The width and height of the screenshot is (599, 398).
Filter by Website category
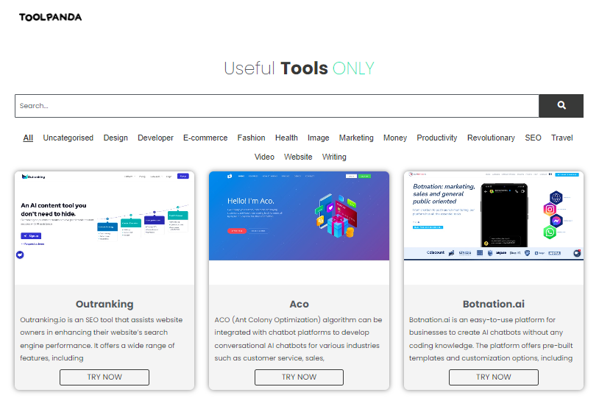coord(298,157)
